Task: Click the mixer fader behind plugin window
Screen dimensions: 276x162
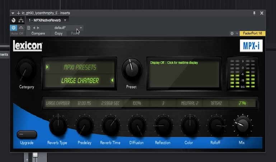Action: tap(35, 155)
